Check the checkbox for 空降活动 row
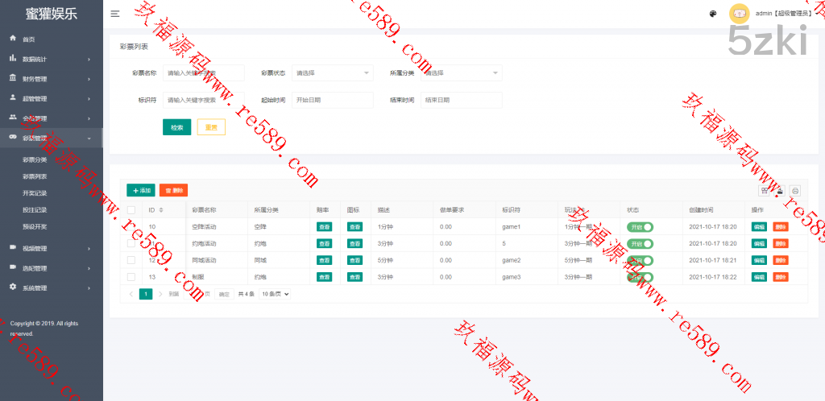Viewport: 825px width, 401px height. pyautogui.click(x=131, y=226)
